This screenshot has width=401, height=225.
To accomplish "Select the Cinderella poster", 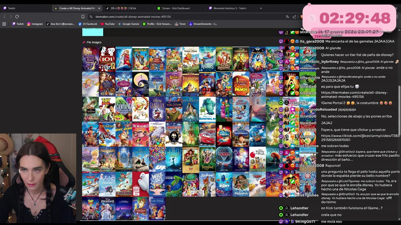I will (x=241, y=159).
